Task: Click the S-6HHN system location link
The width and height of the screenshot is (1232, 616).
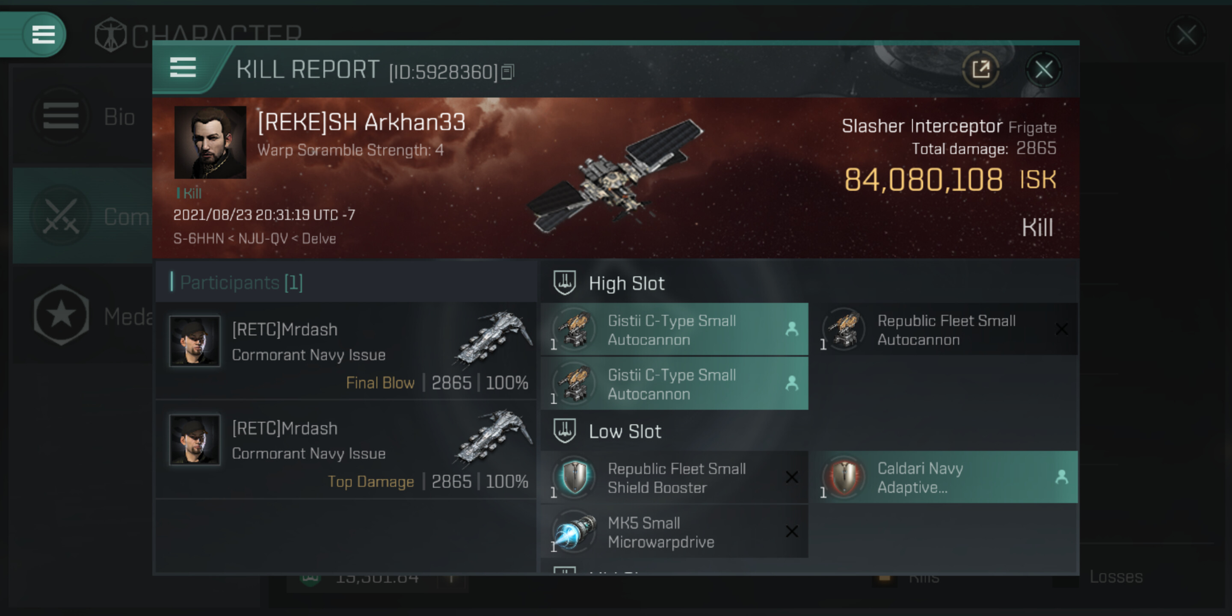Action: click(198, 238)
